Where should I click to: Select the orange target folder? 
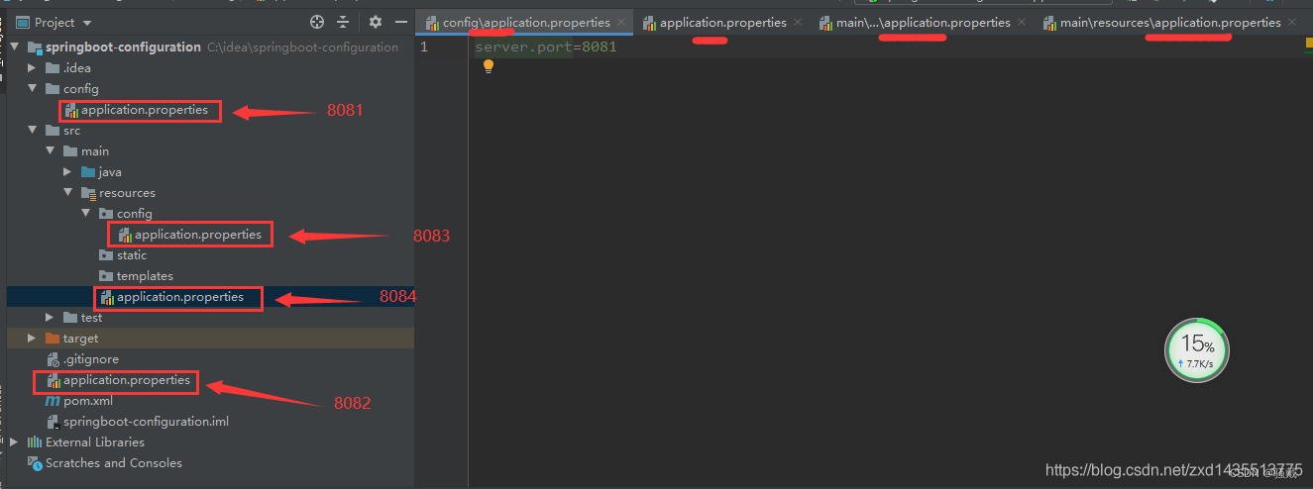pyautogui.click(x=80, y=338)
